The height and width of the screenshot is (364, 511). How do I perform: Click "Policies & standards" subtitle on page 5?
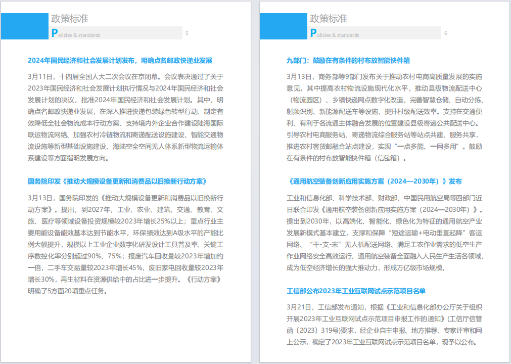click(76, 33)
